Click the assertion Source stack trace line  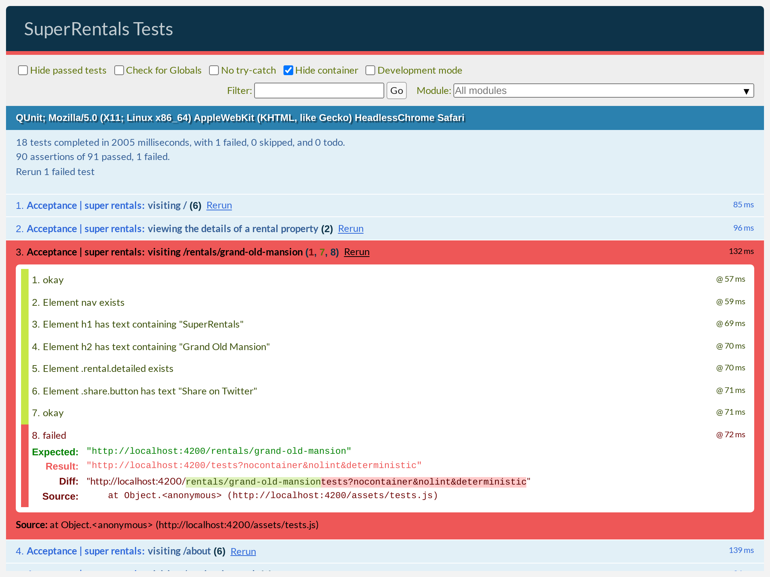coord(273,496)
